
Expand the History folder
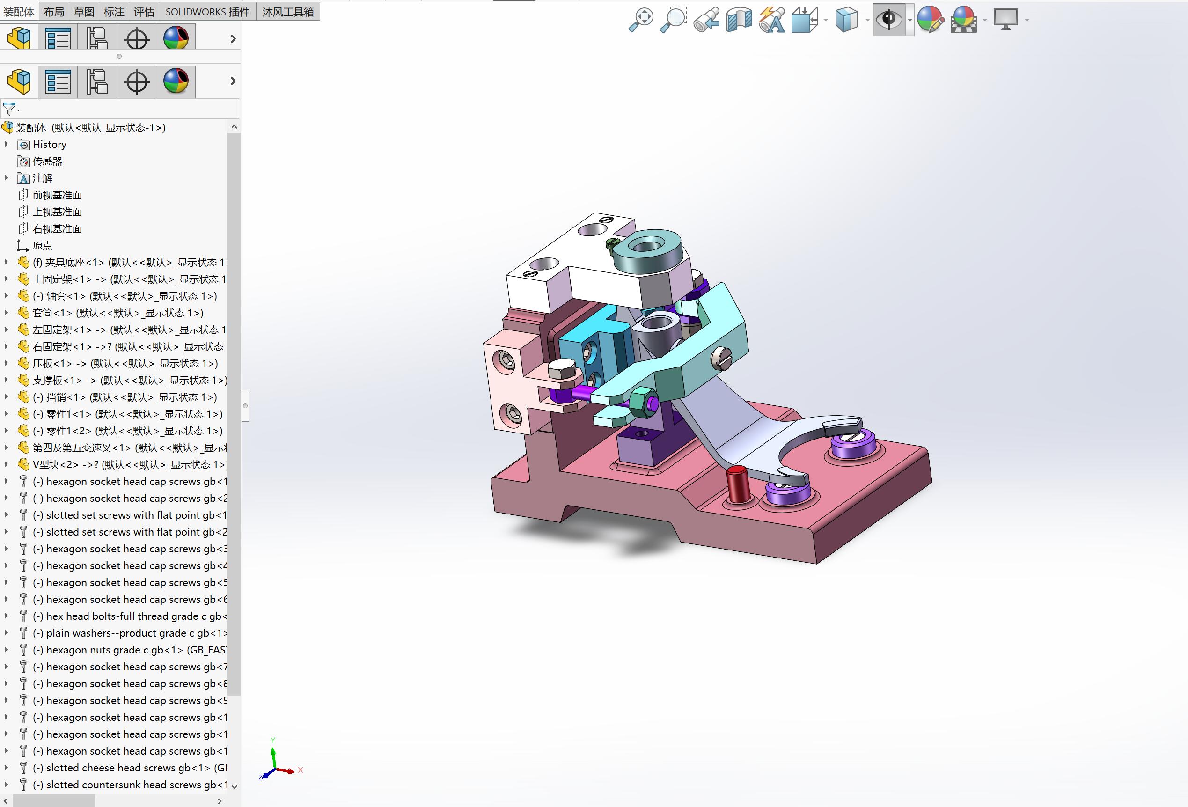tap(6, 145)
